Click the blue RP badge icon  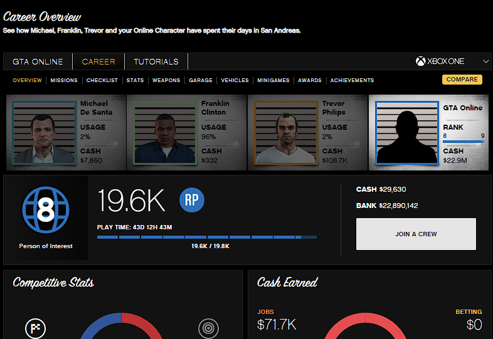(x=192, y=200)
